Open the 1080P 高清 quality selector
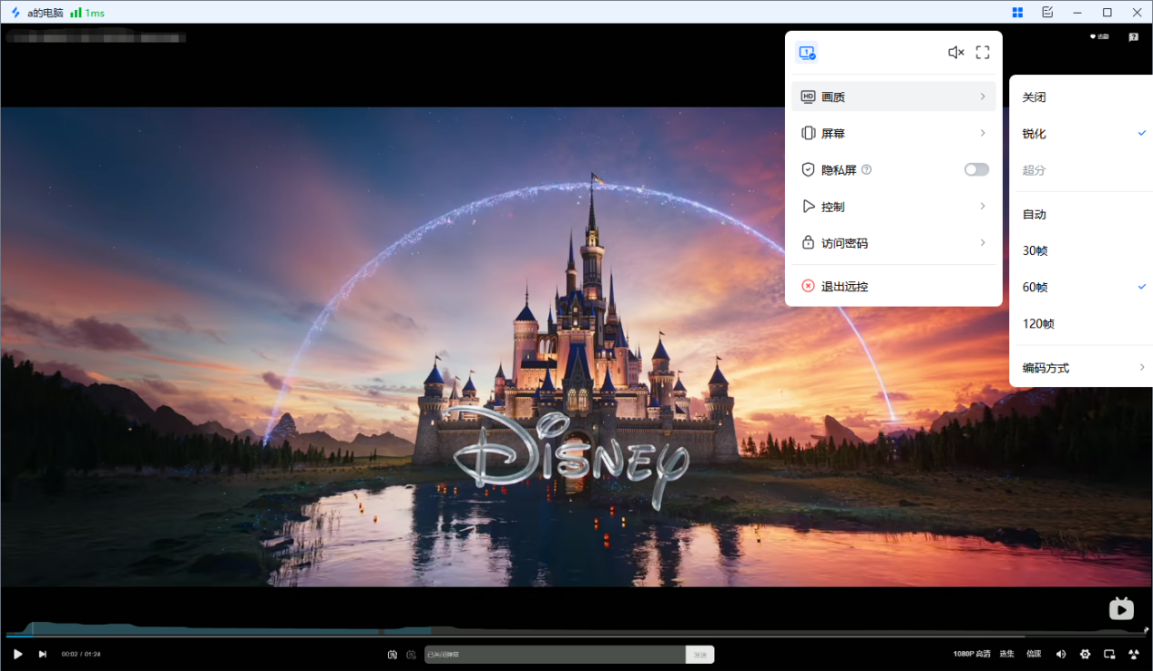 pyautogui.click(x=971, y=654)
